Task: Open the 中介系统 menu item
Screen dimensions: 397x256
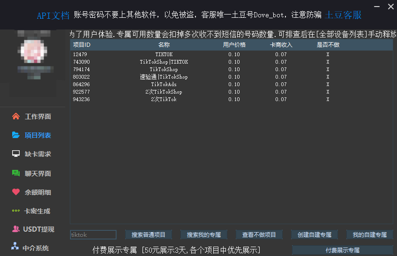Action: tap(36, 248)
